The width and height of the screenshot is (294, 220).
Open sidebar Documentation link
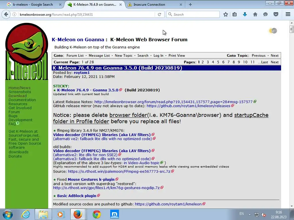pyautogui.click(x=22, y=100)
